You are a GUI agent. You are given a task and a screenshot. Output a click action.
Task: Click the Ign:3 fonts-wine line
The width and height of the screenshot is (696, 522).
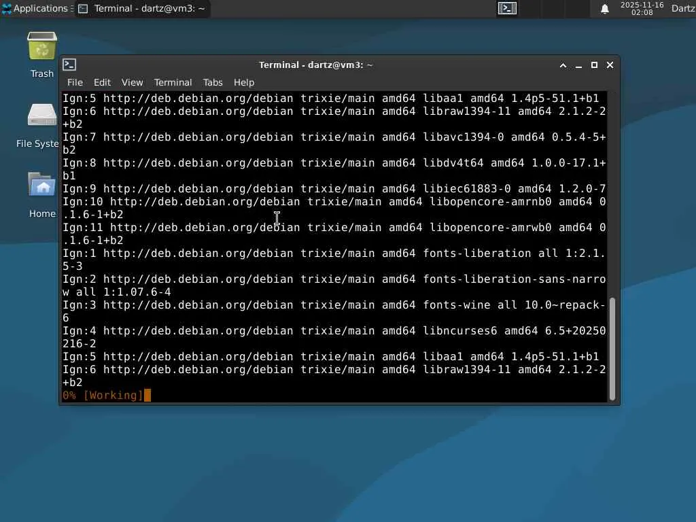tap(334, 311)
